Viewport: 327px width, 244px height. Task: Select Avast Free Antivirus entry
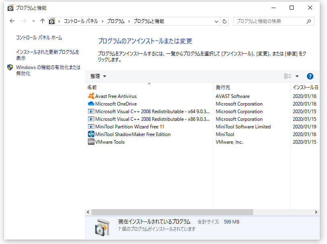click(116, 96)
